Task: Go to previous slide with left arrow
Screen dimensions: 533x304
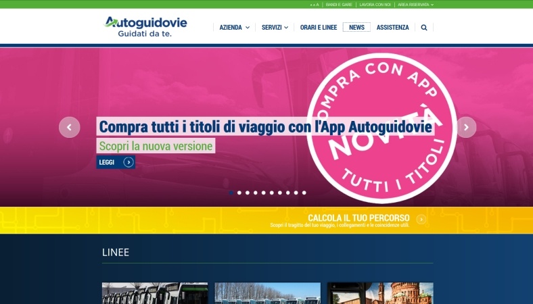Action: [x=69, y=127]
